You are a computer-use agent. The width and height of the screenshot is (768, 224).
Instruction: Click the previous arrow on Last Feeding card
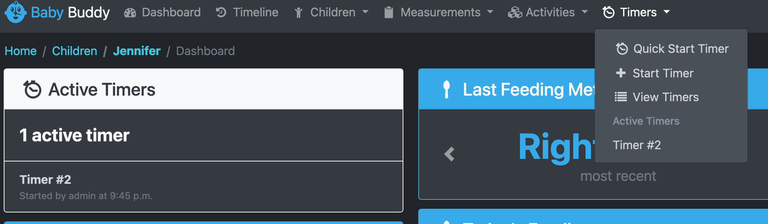450,154
